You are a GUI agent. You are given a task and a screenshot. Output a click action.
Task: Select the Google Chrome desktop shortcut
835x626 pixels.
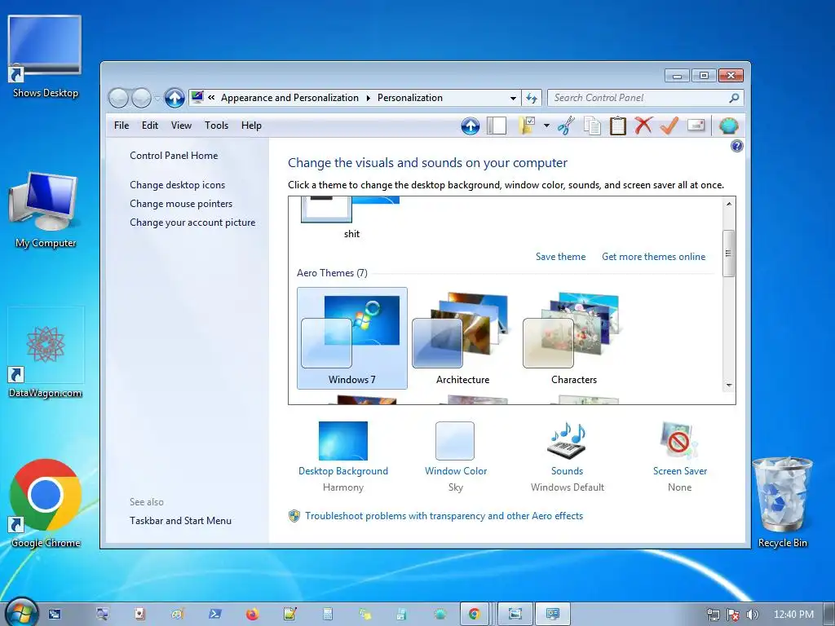(x=46, y=503)
